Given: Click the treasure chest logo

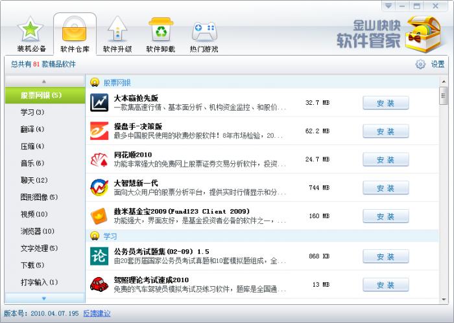Looking at the screenshot, I should (x=424, y=34).
